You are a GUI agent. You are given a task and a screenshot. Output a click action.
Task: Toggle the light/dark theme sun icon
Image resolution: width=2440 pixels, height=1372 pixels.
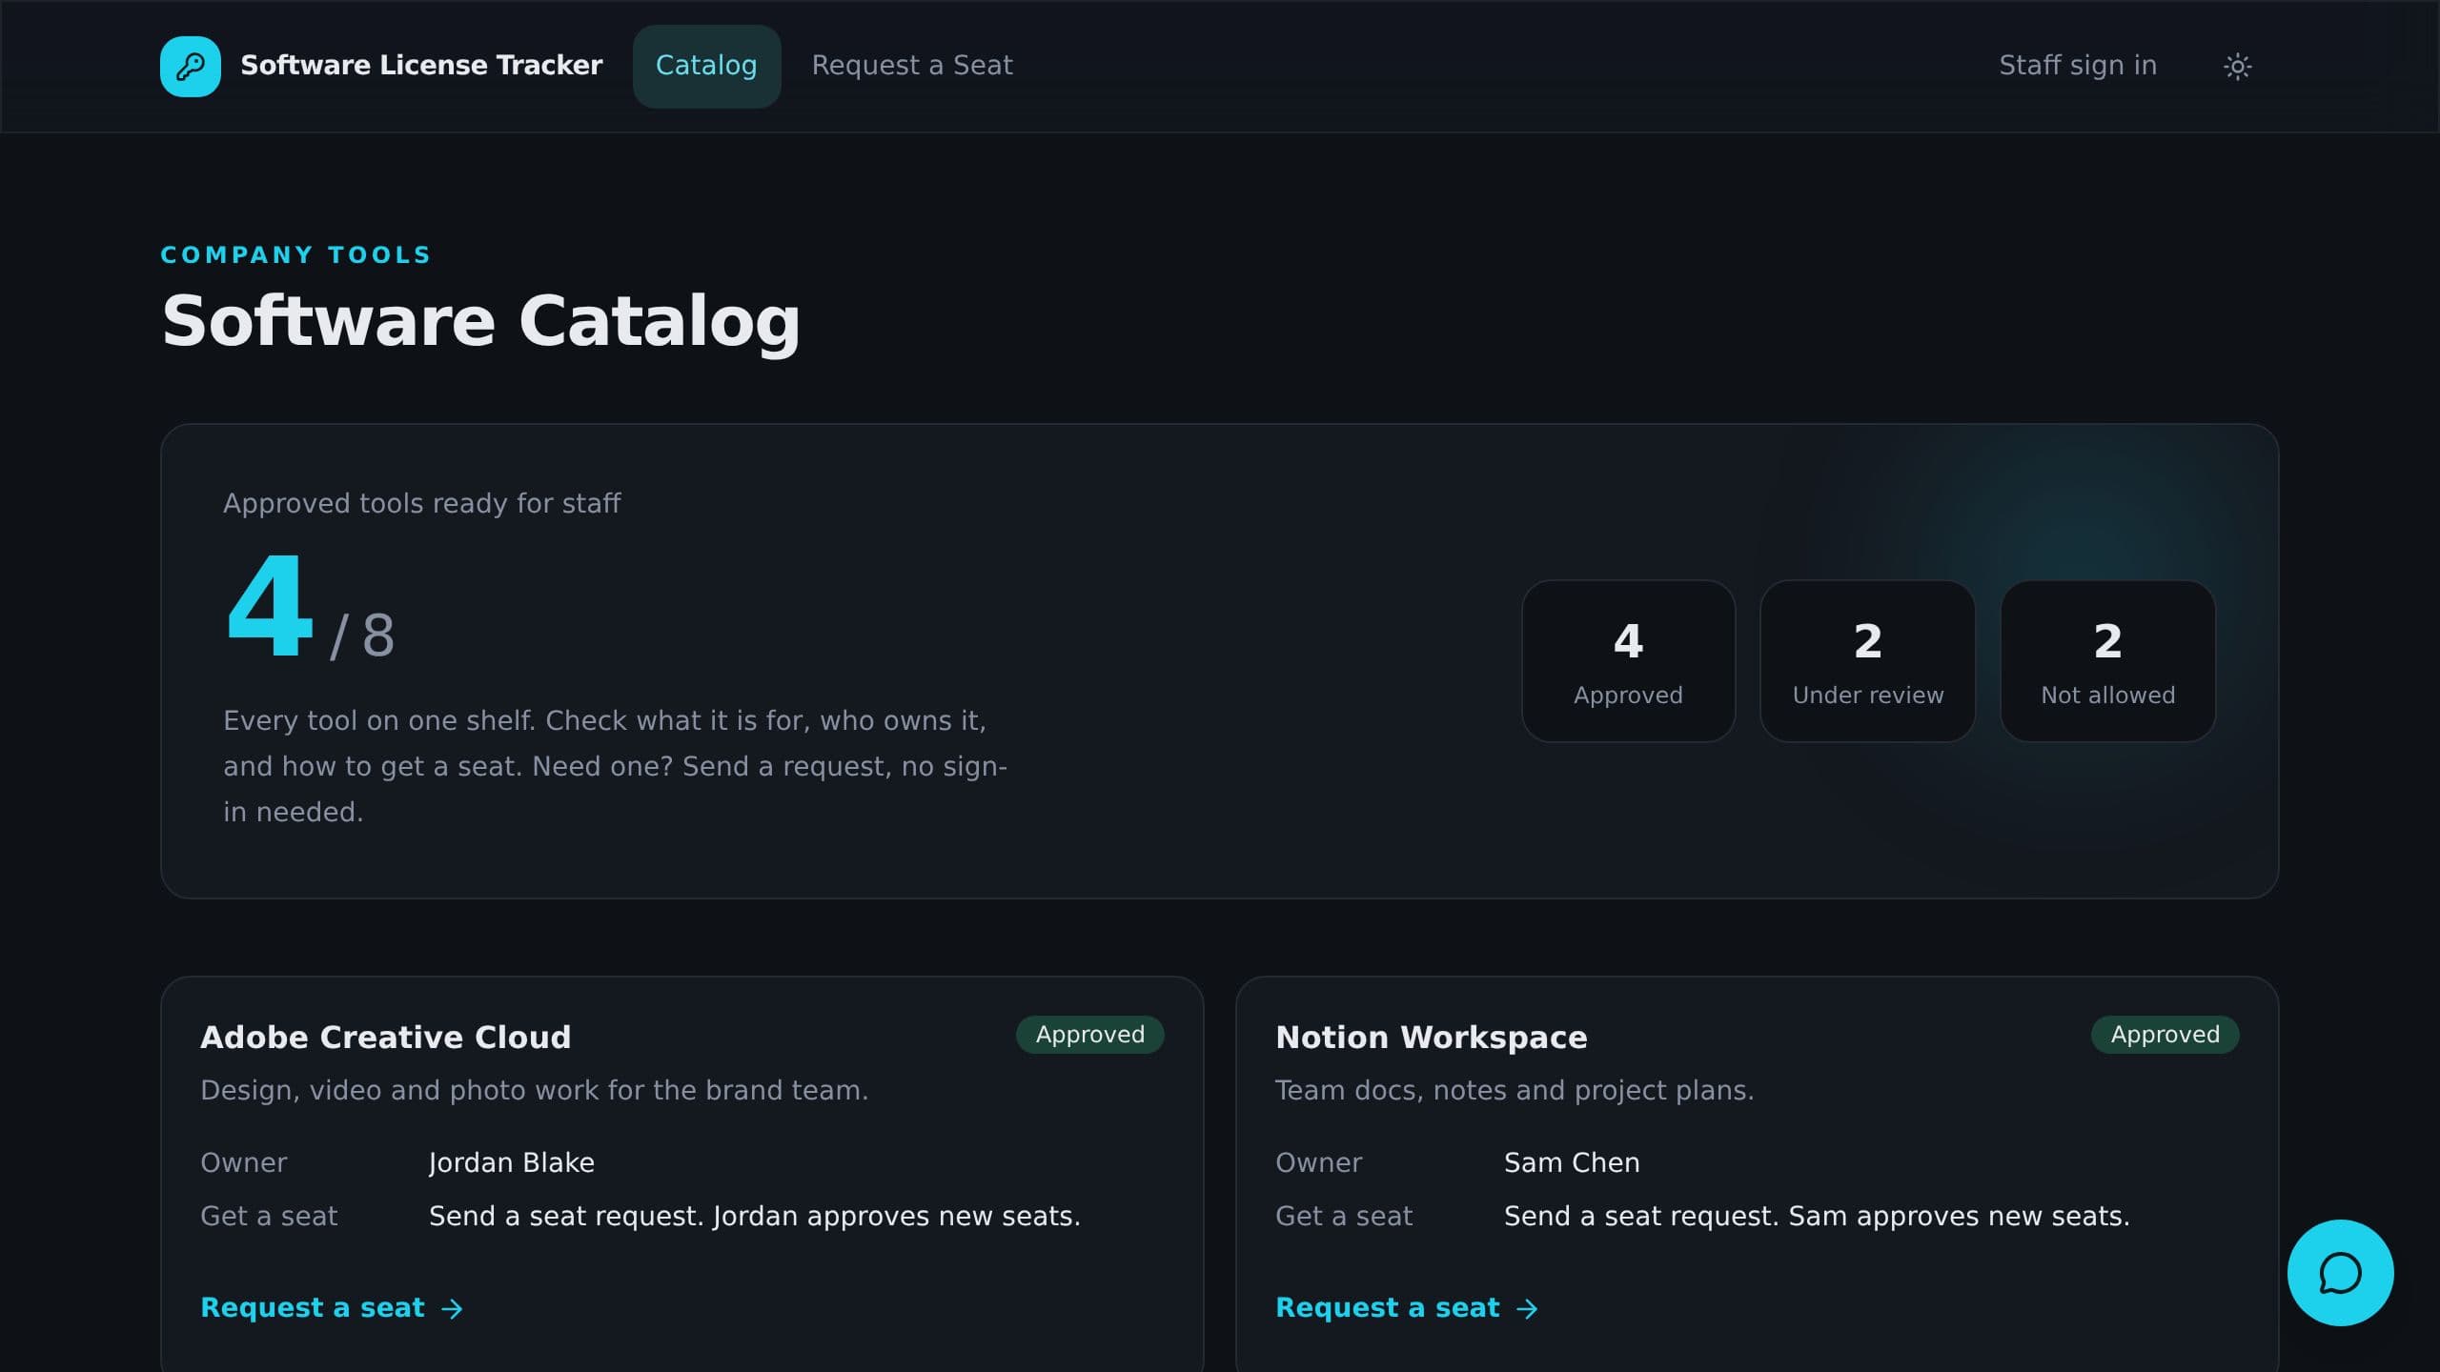coord(2237,66)
